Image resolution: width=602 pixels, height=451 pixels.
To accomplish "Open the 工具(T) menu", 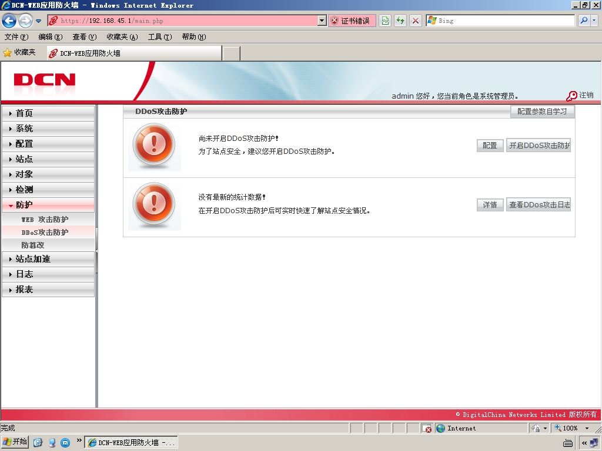I will pyautogui.click(x=160, y=37).
